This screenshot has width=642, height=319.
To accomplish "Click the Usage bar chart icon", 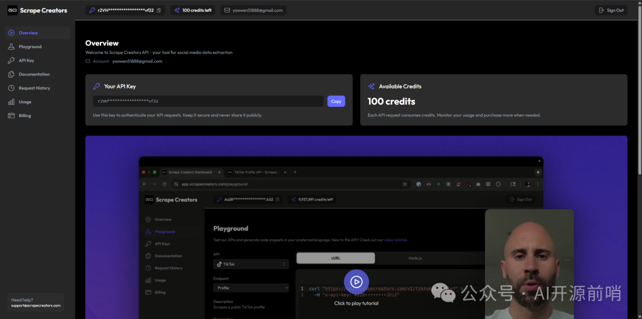I will click(x=11, y=102).
